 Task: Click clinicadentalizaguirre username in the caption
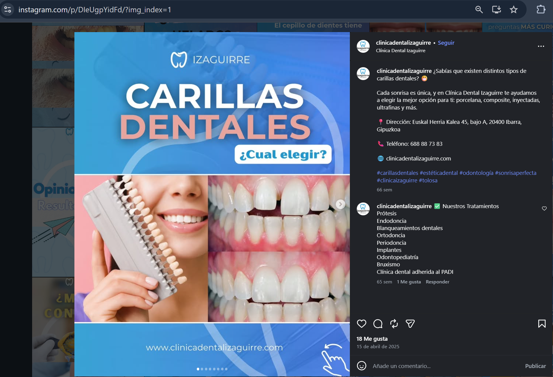(x=404, y=71)
